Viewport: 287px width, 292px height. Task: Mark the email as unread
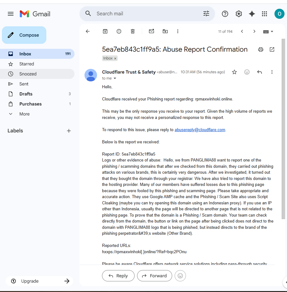pyautogui.click(x=151, y=31)
